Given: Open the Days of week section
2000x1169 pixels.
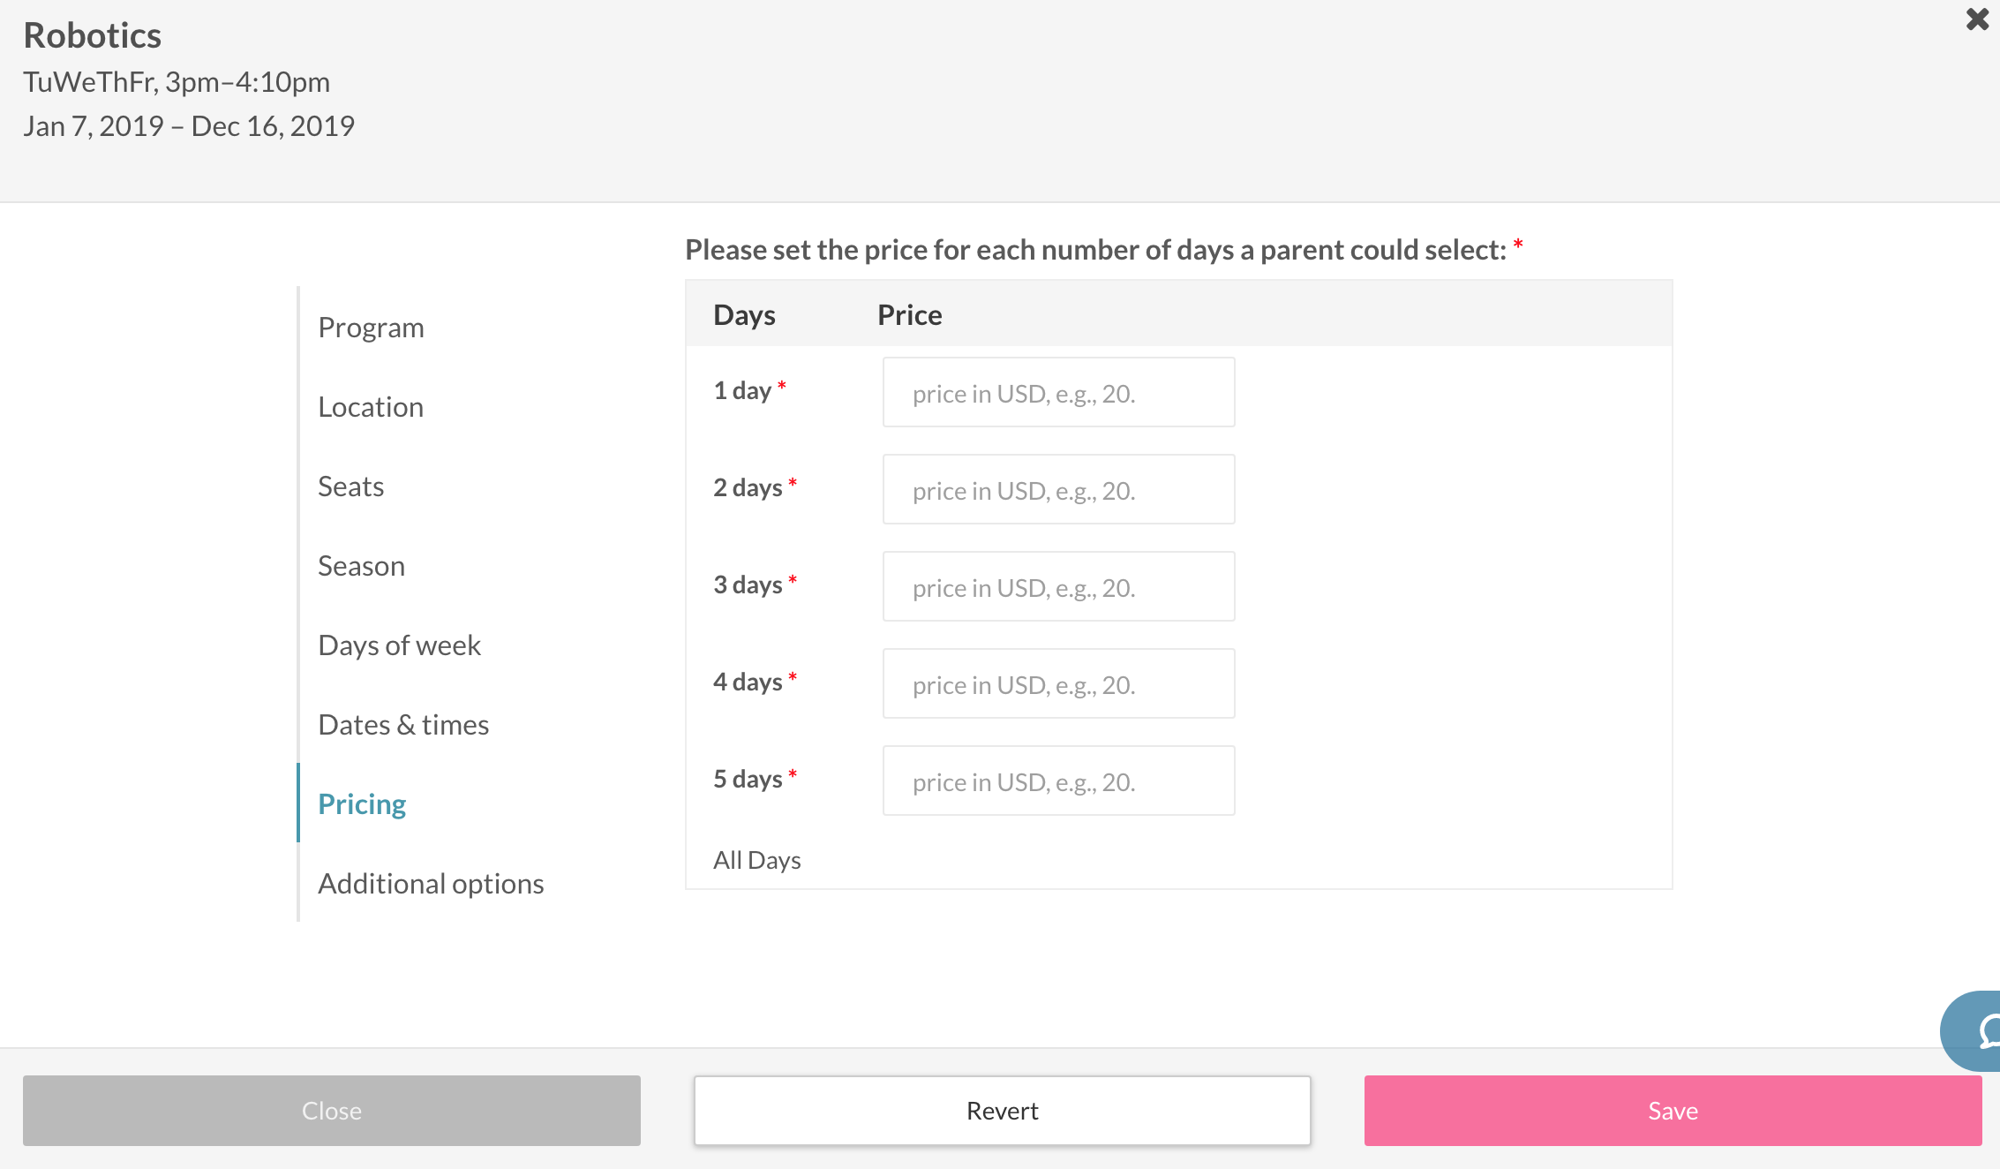Looking at the screenshot, I should point(399,645).
